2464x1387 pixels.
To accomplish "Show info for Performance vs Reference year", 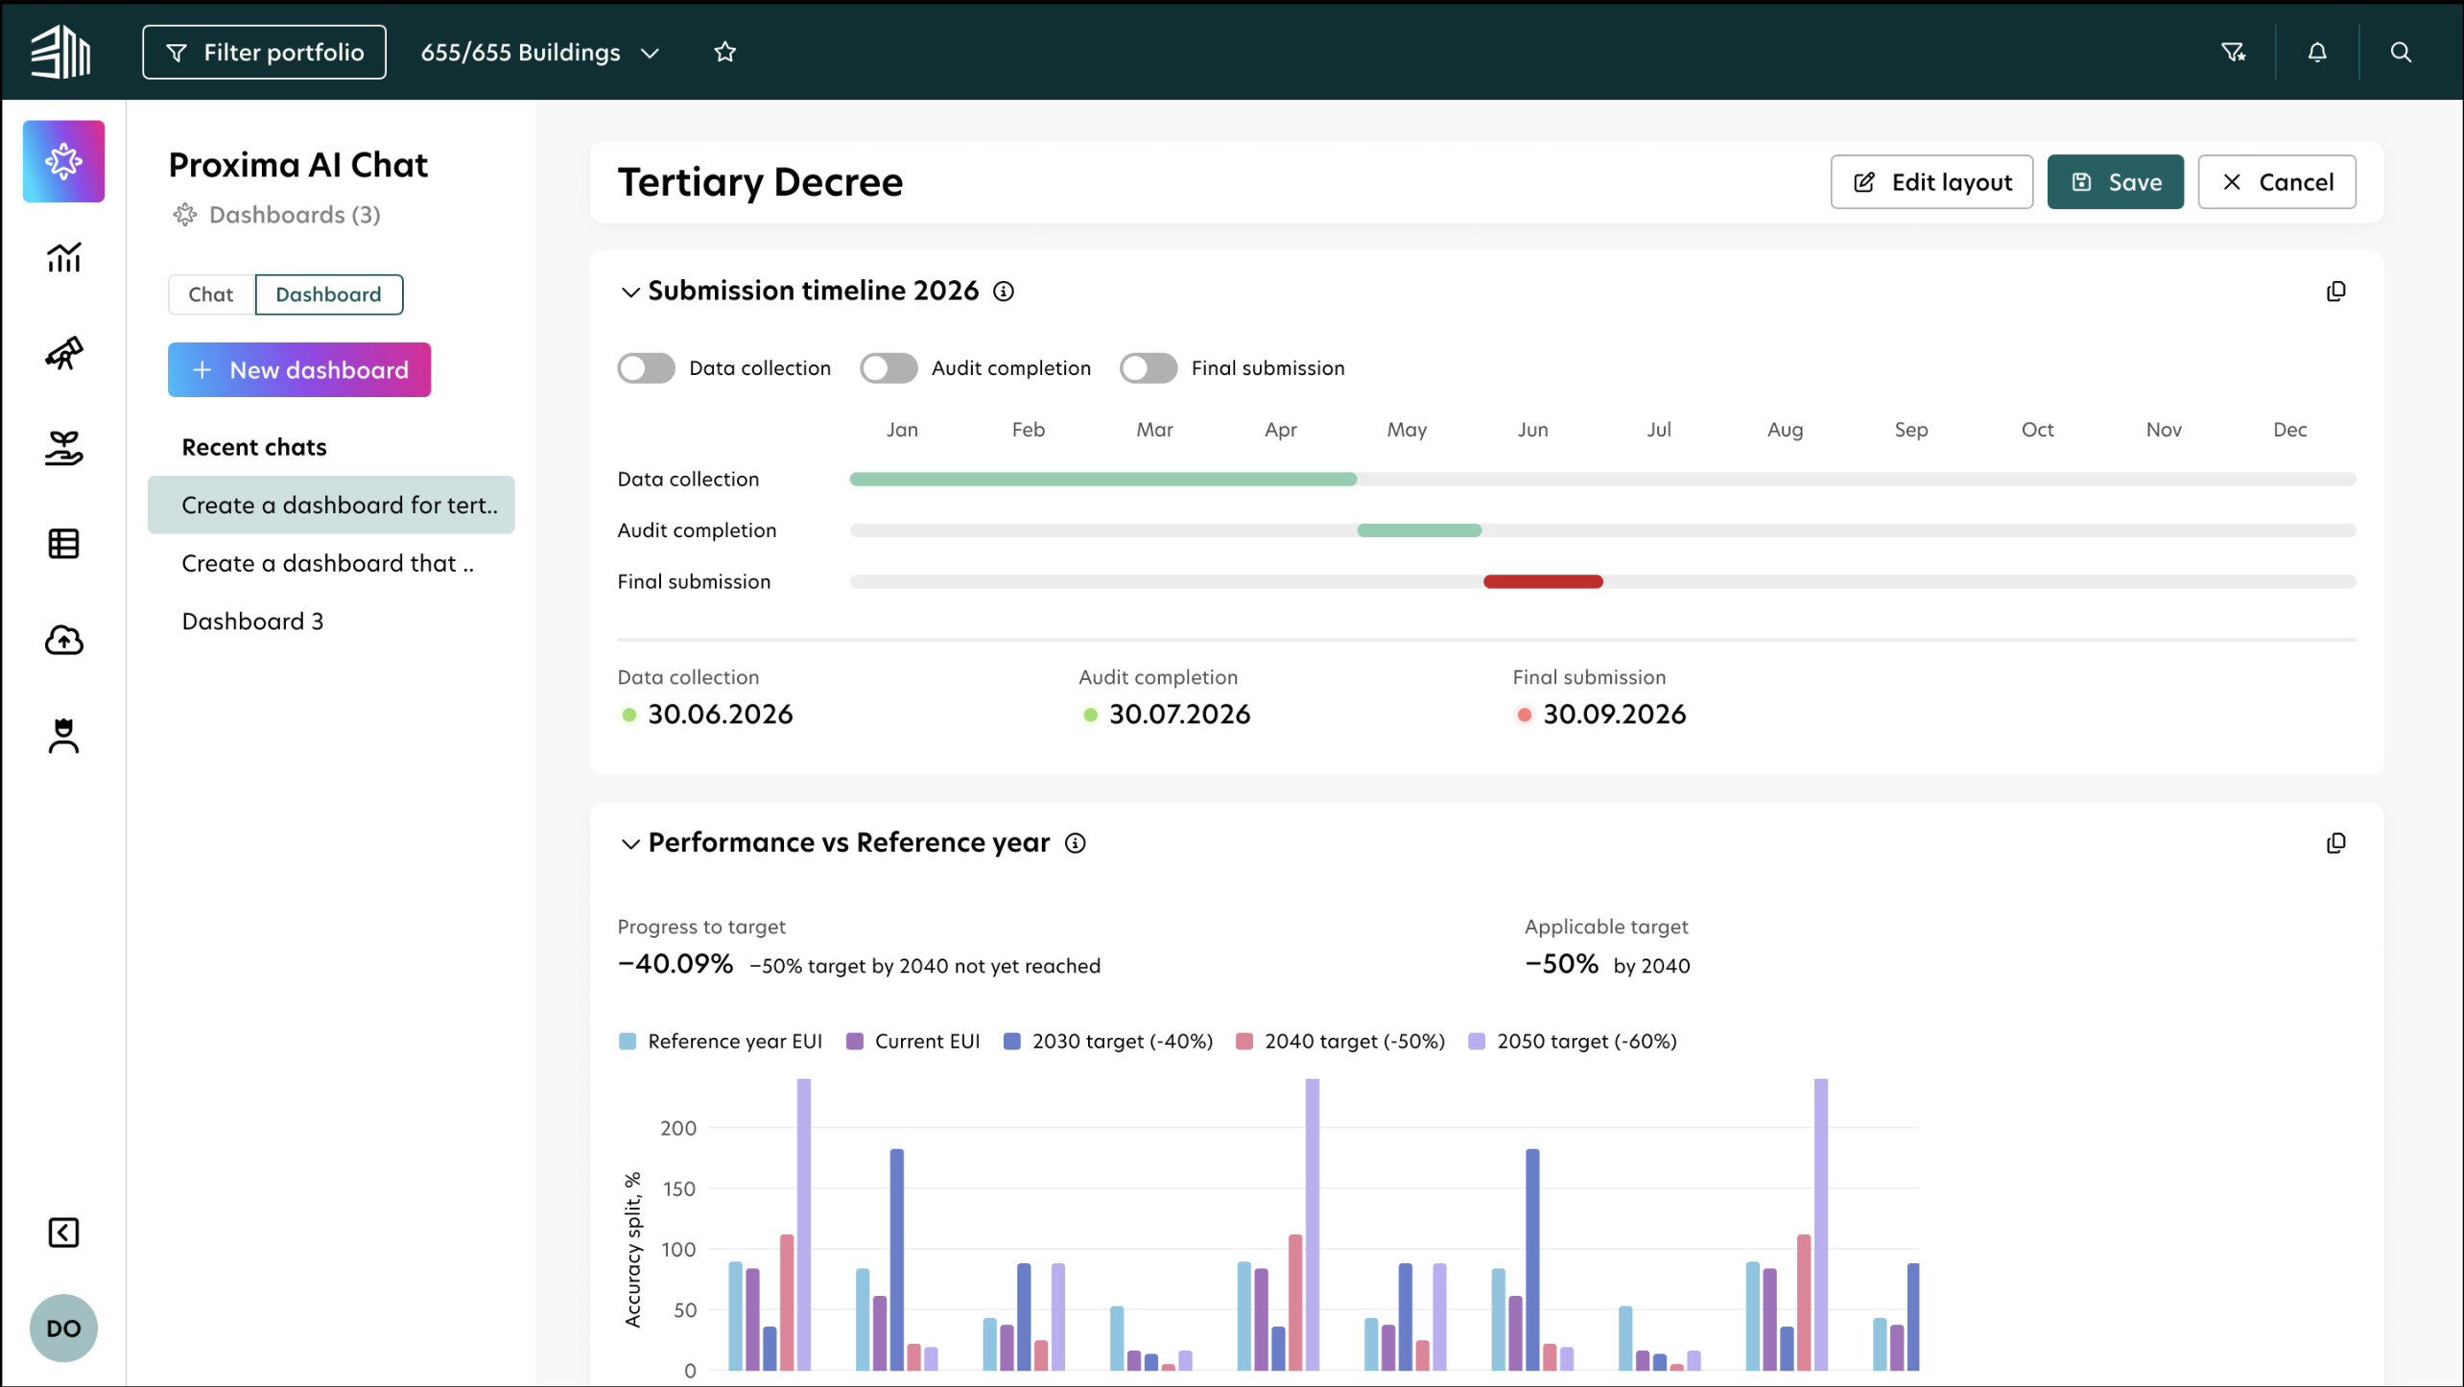I will pyautogui.click(x=1076, y=842).
